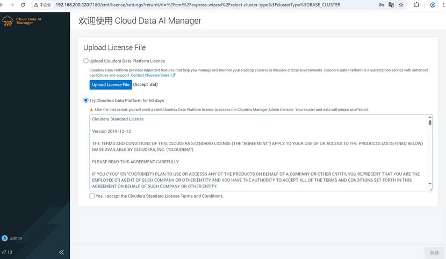Click the grayed Continue button at bottom right
446x259 pixels.
pos(434,253)
